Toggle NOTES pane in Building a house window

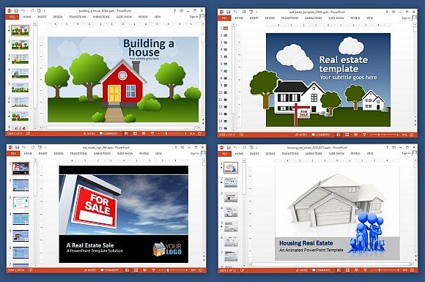(89, 133)
